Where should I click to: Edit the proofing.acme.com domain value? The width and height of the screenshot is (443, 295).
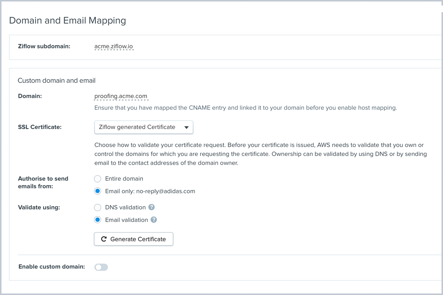coord(121,96)
